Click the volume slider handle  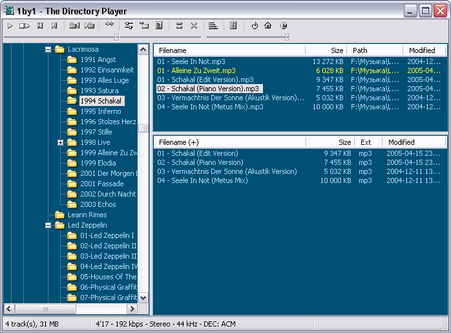tap(287, 37)
